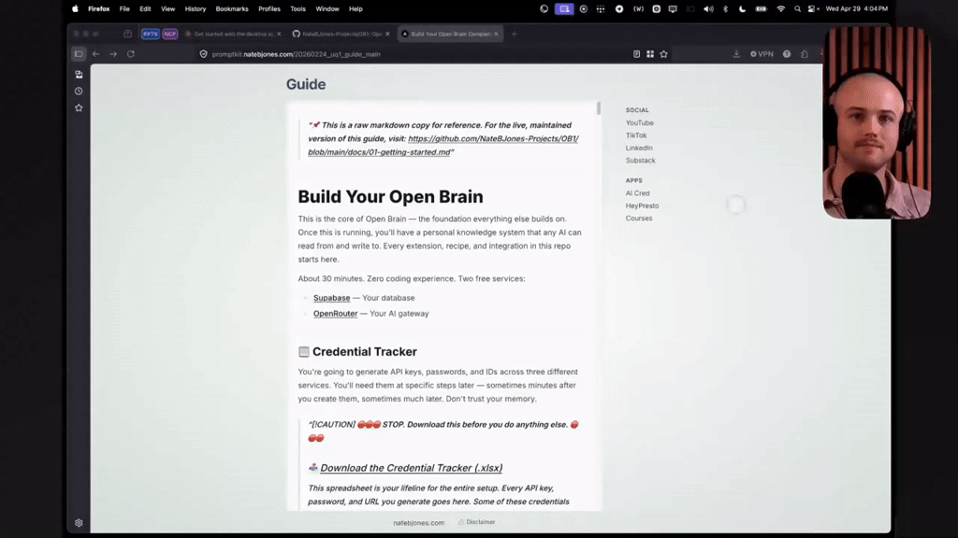Open the downloads arrow in the toolbar
This screenshot has height=538, width=958.
coord(736,53)
